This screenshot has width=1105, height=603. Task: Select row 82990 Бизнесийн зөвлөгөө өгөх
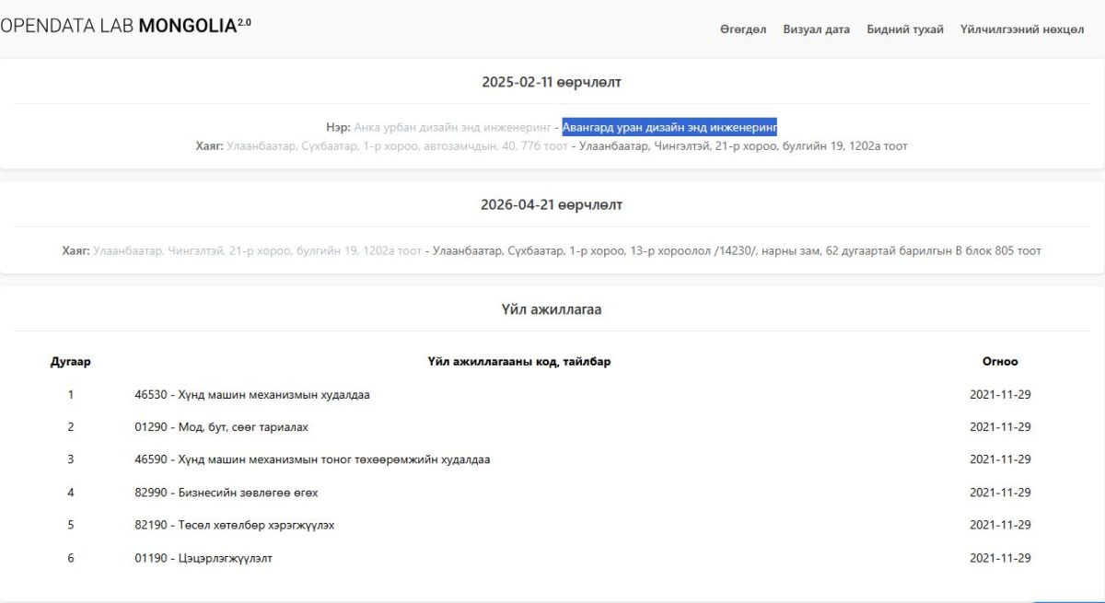click(226, 493)
